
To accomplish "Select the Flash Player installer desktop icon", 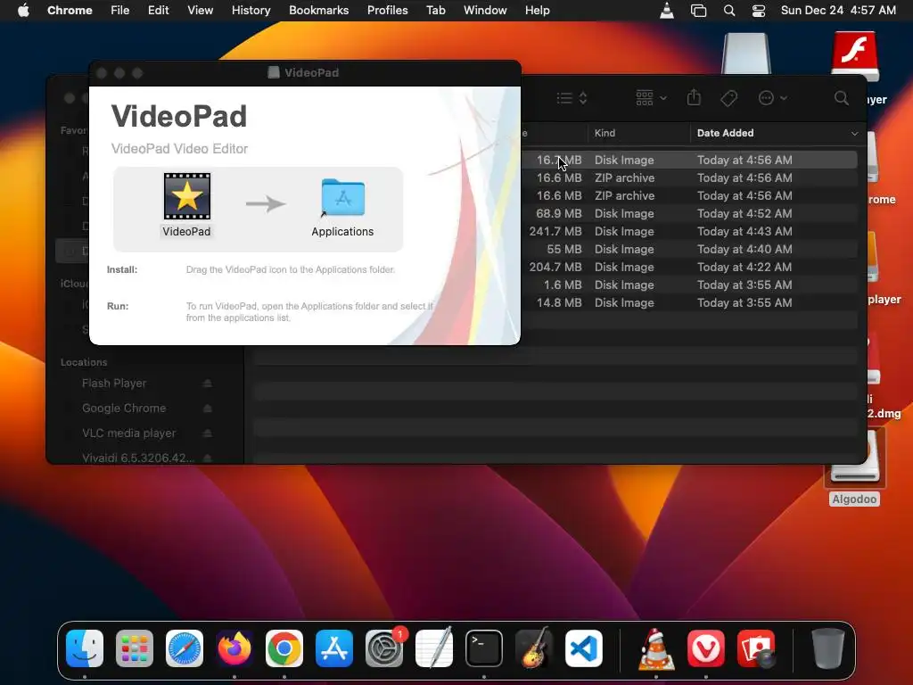I will click(854, 56).
